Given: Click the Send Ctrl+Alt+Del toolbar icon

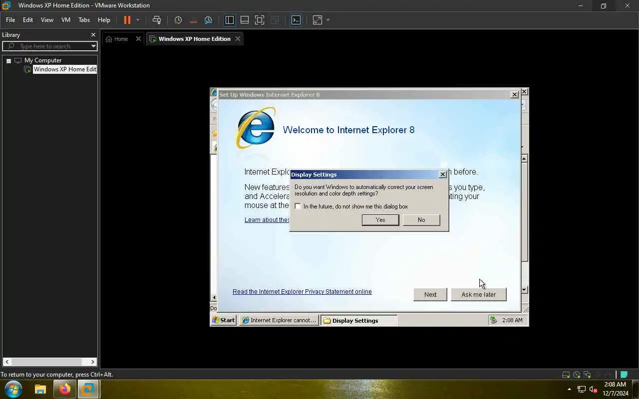Looking at the screenshot, I should (157, 20).
